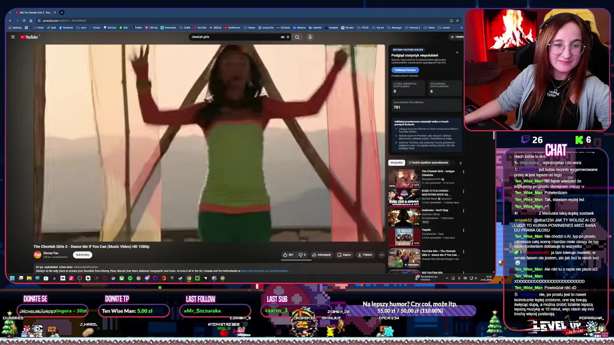
Task: Clear the 'cheetah girls' search text
Action: pyautogui.click(x=288, y=37)
